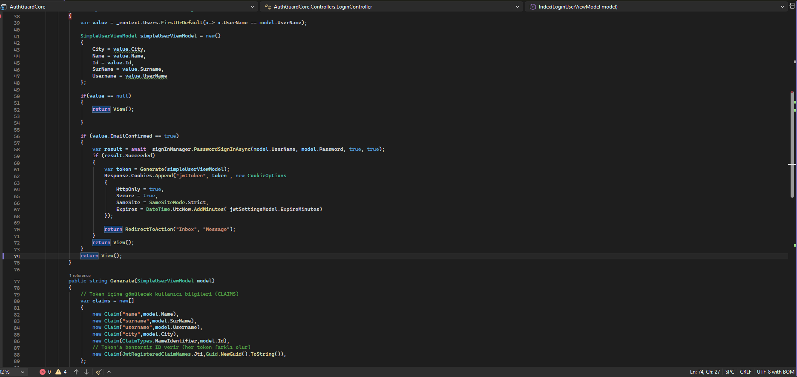Viewport: 797px width, 377px height.
Task: Click the breakpoint marker in the left margin
Action: [1, 16]
